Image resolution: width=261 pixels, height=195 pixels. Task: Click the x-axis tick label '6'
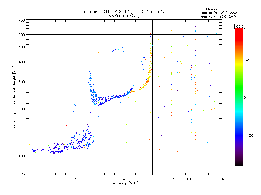(152, 179)
